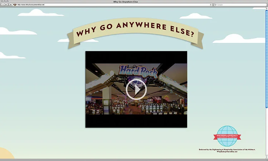This screenshot has height=161, width=268.
Task: Open the search magnifier dropdown
Action: pyautogui.click(x=215, y=5)
